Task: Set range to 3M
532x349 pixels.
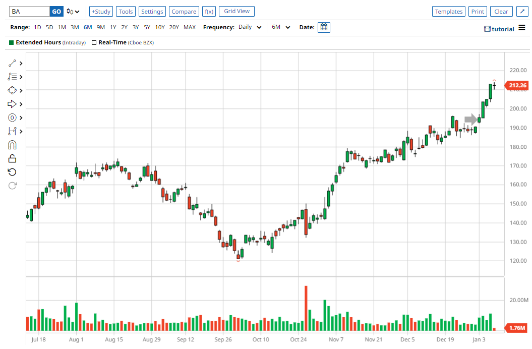Action: 75,27
